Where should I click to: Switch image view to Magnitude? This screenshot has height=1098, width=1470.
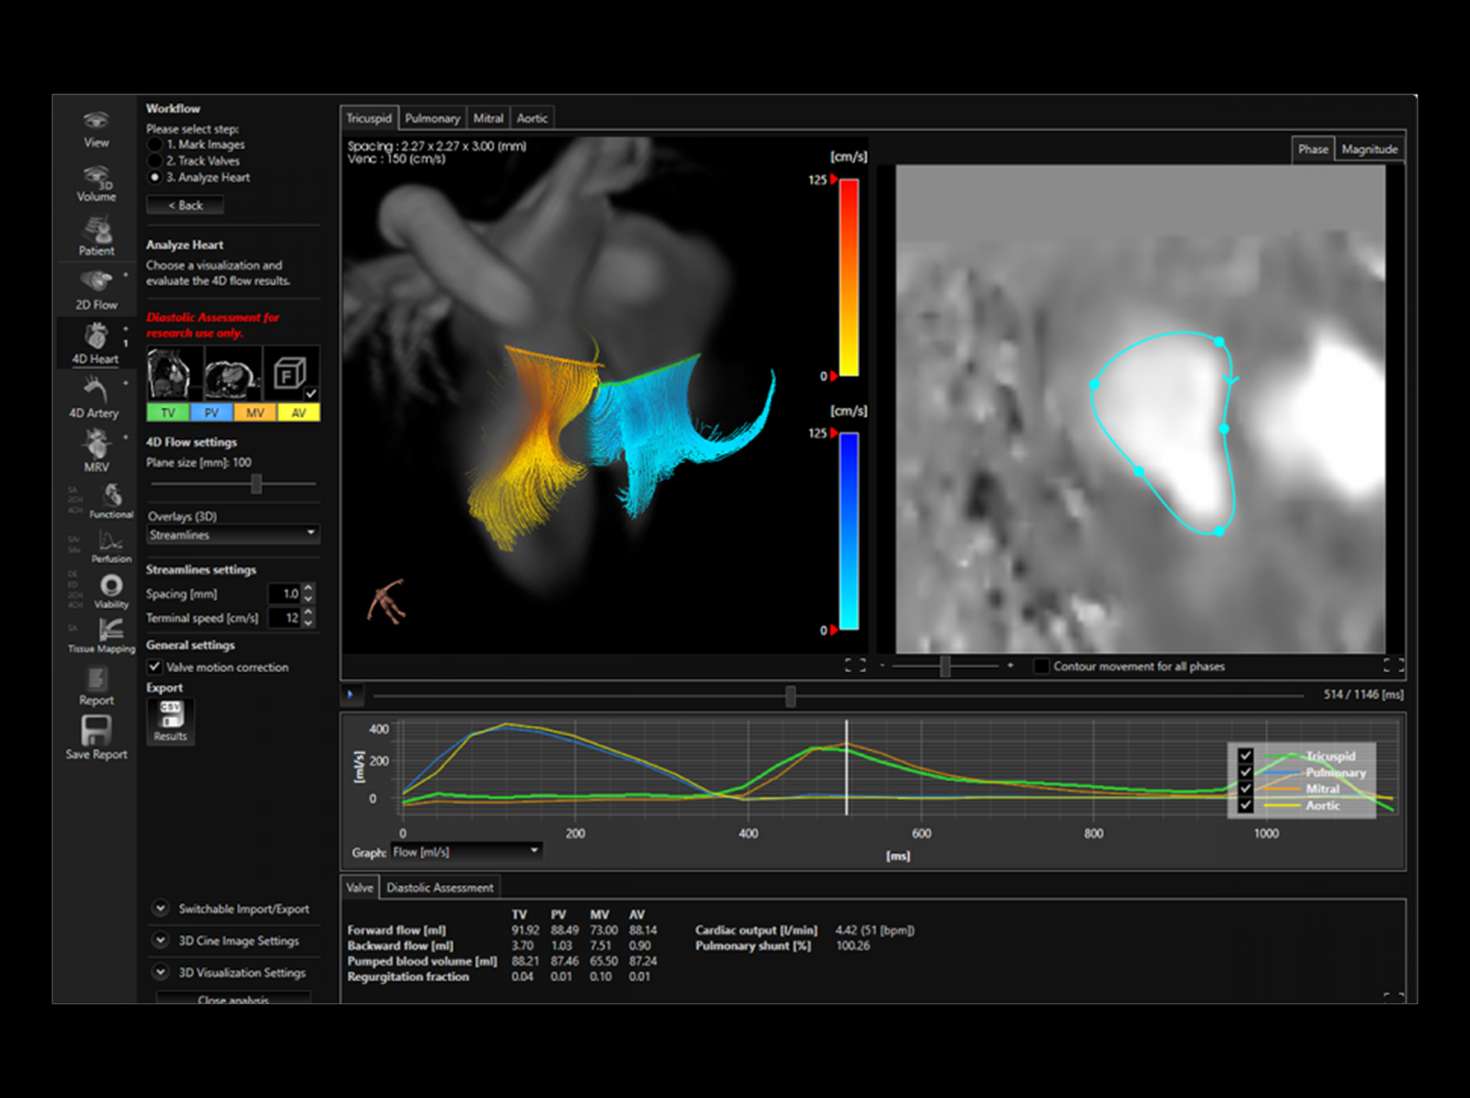pyautogui.click(x=1369, y=148)
